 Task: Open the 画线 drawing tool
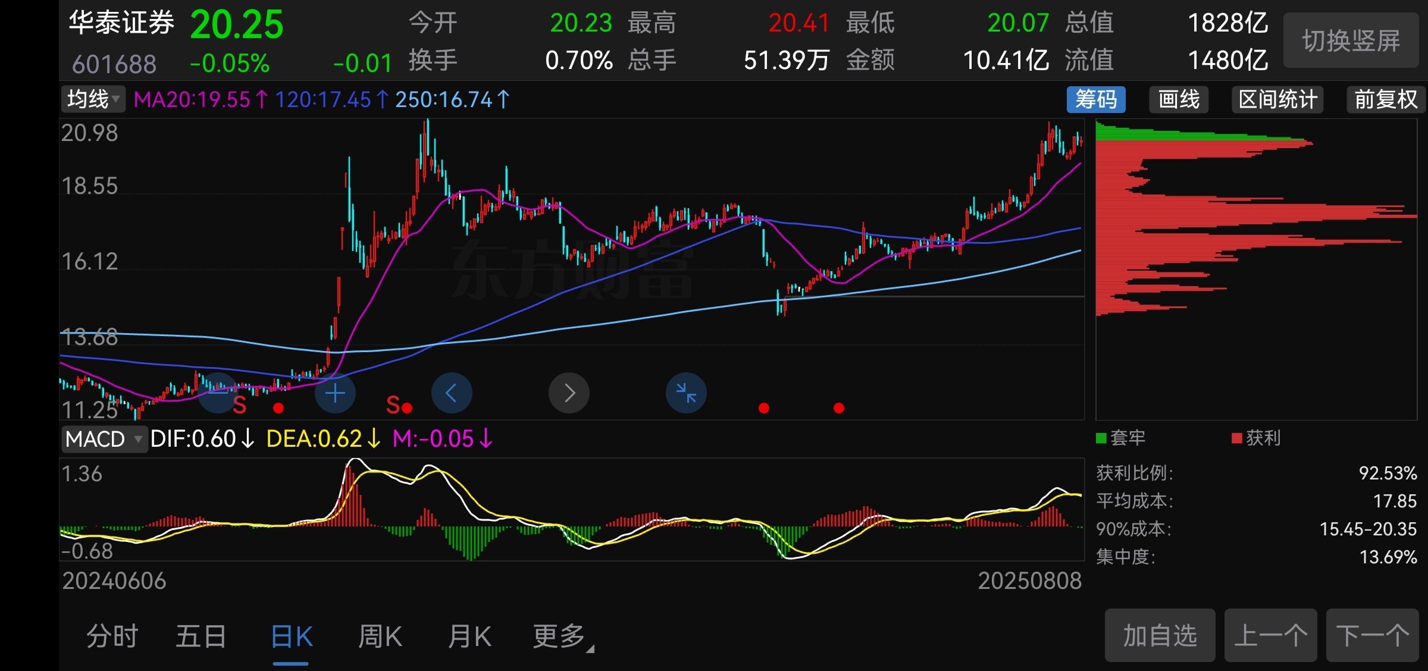pyautogui.click(x=1179, y=99)
